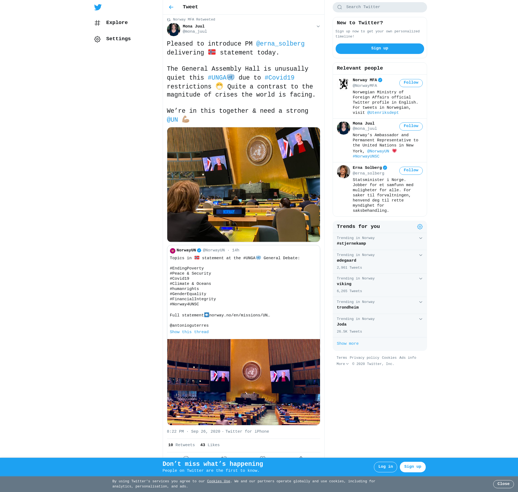Viewport: 518px width, 492px height.
Task: Click Norway MFA verified badge
Action: point(380,80)
